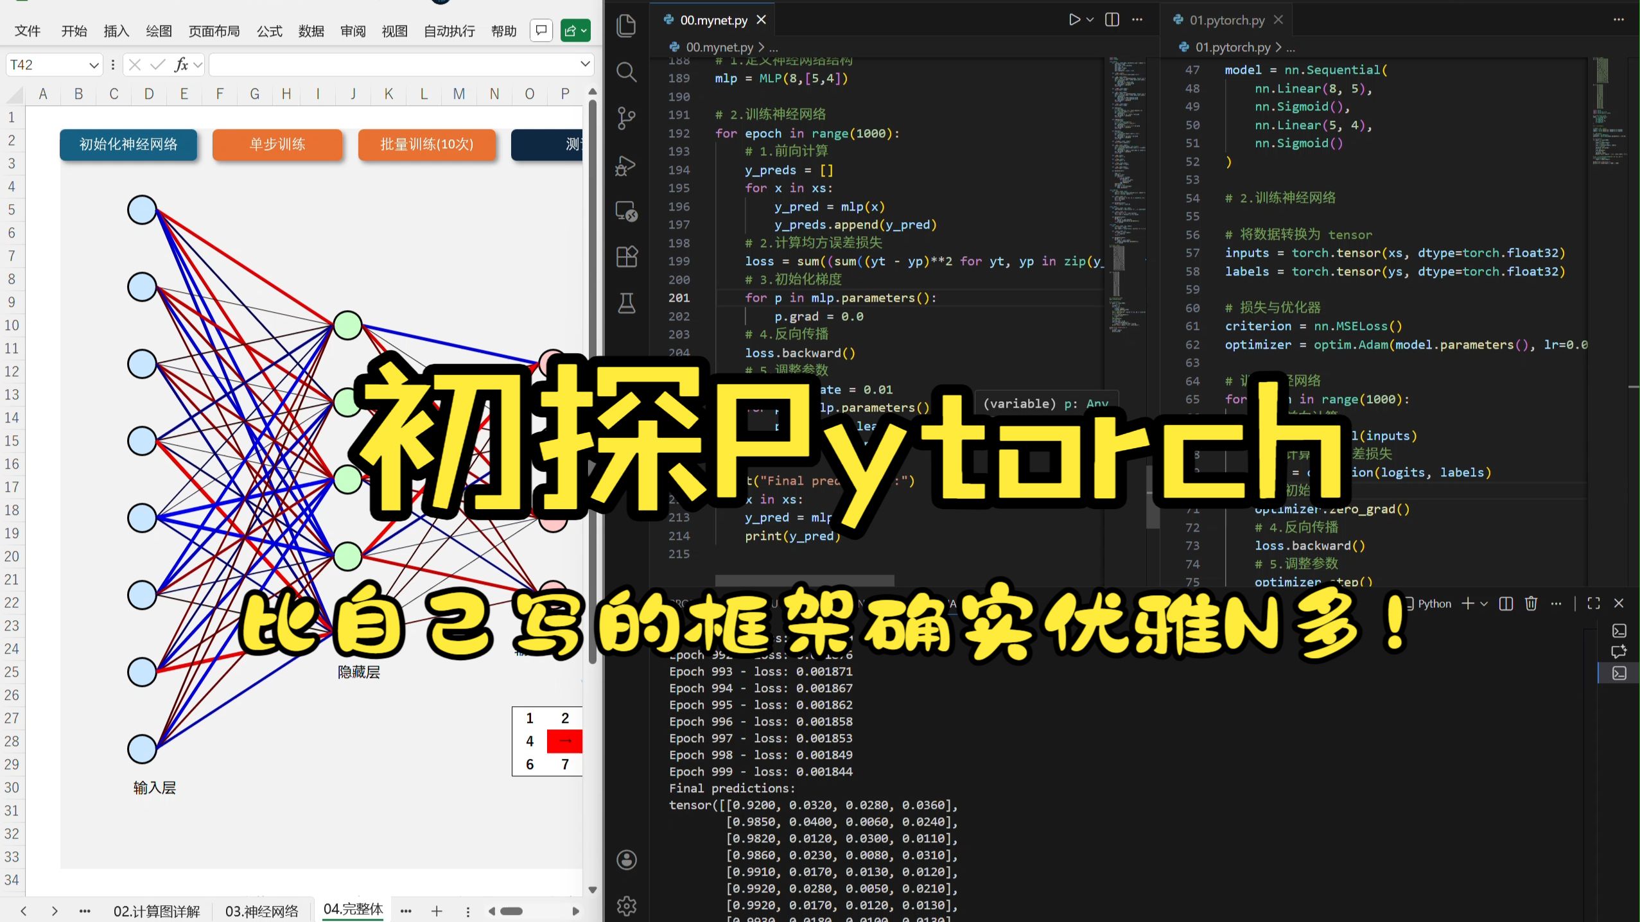Kill terminal with trash icon
This screenshot has height=922, width=1640.
pyautogui.click(x=1531, y=604)
